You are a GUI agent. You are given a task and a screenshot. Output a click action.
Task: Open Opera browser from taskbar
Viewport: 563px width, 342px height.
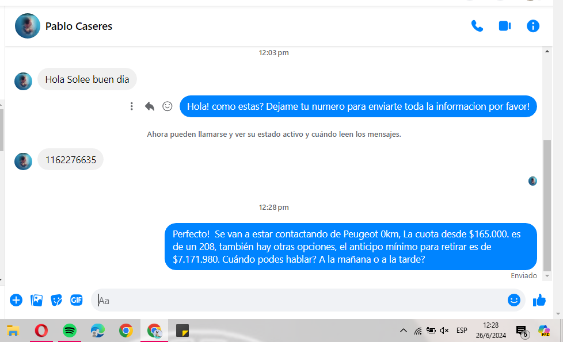click(x=41, y=331)
